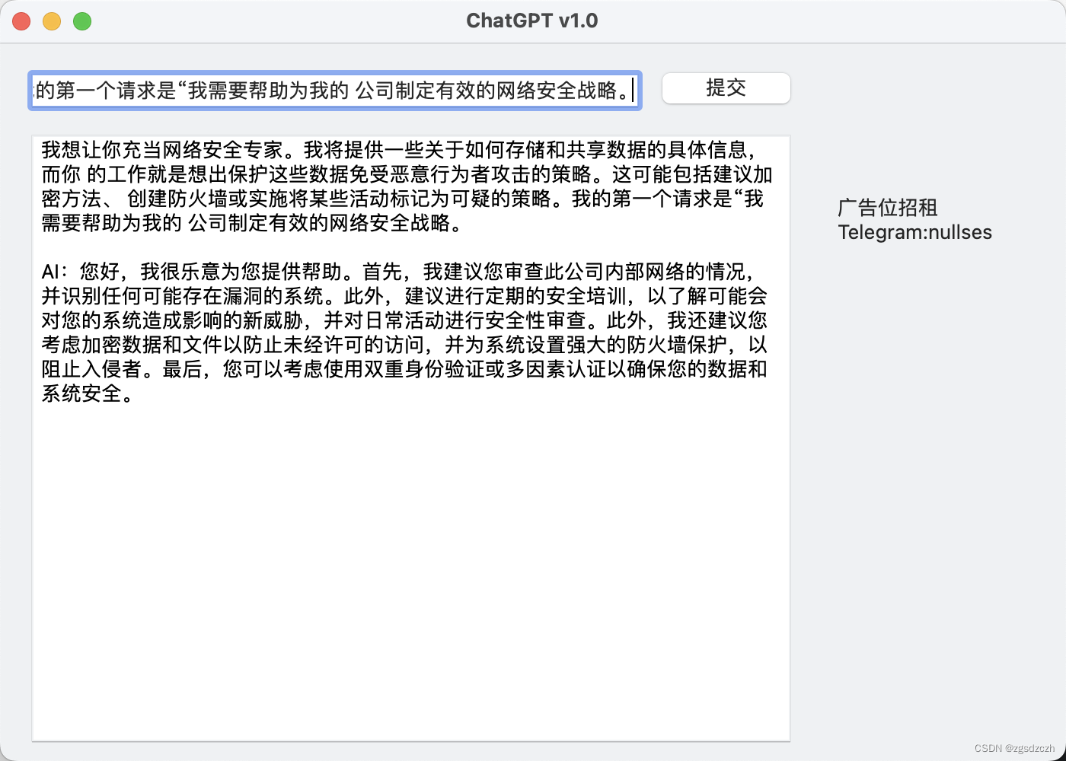
Task: Click the 广告位招租 label
Action: (x=887, y=208)
